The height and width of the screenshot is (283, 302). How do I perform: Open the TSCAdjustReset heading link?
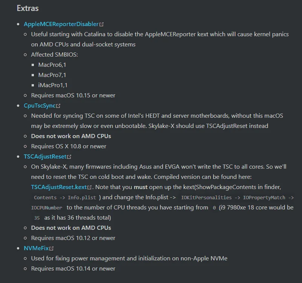[x=45, y=157]
